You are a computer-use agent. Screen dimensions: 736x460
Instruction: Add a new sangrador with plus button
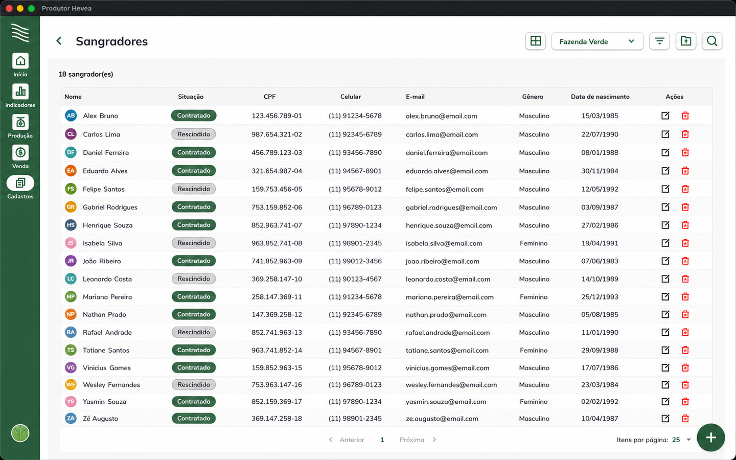coord(710,438)
